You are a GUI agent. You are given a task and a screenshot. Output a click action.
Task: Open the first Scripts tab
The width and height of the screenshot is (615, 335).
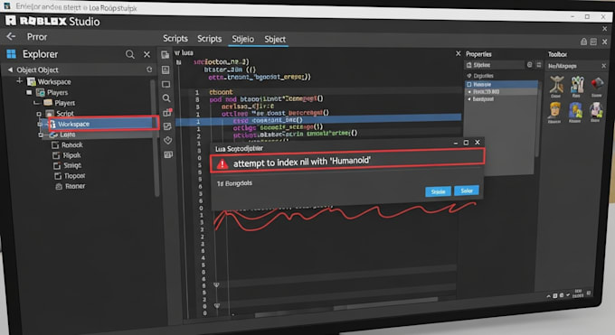pyautogui.click(x=175, y=39)
